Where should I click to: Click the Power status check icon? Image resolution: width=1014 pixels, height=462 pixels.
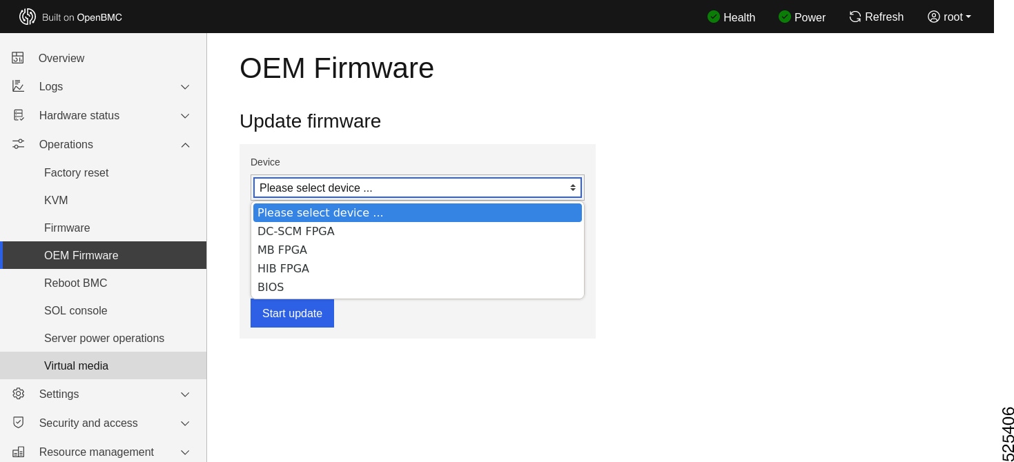[x=785, y=17]
